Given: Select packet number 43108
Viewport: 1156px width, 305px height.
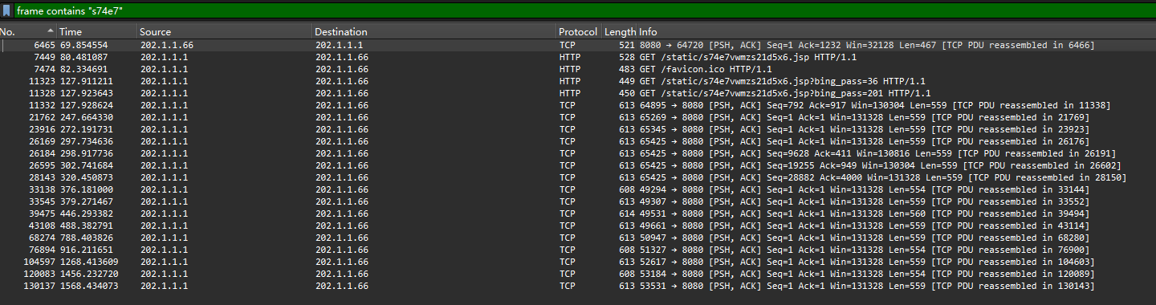Looking at the screenshot, I should tap(578, 226).
